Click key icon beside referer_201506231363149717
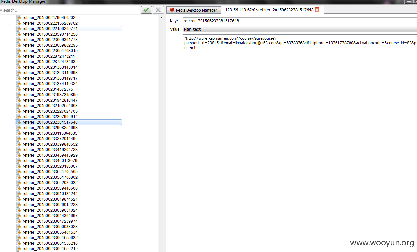The height and width of the screenshot is (252, 417). [18, 78]
